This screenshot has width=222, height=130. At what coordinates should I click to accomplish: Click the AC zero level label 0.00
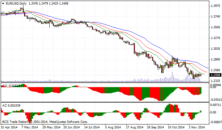[x=214, y=112]
